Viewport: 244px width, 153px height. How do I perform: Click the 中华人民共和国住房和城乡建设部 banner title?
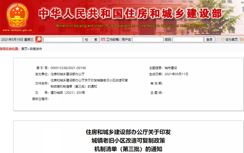130,14
